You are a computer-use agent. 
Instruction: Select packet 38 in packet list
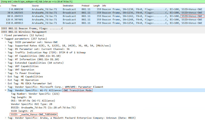(x=80, y=13)
